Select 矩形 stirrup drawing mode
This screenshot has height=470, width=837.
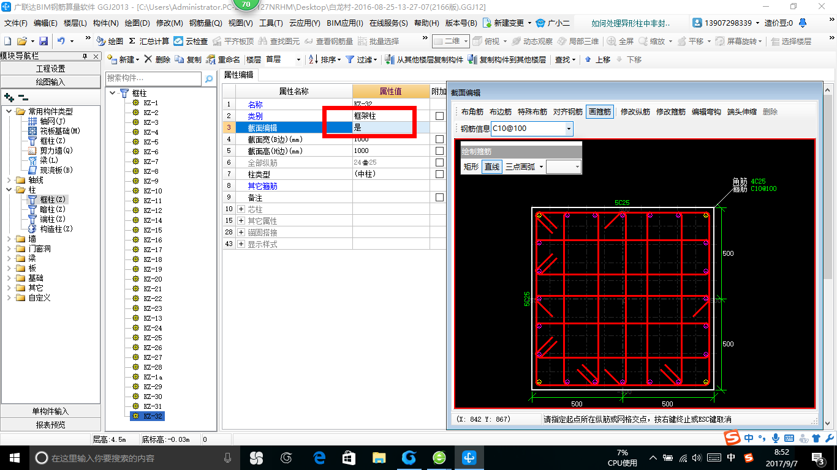[x=471, y=166]
